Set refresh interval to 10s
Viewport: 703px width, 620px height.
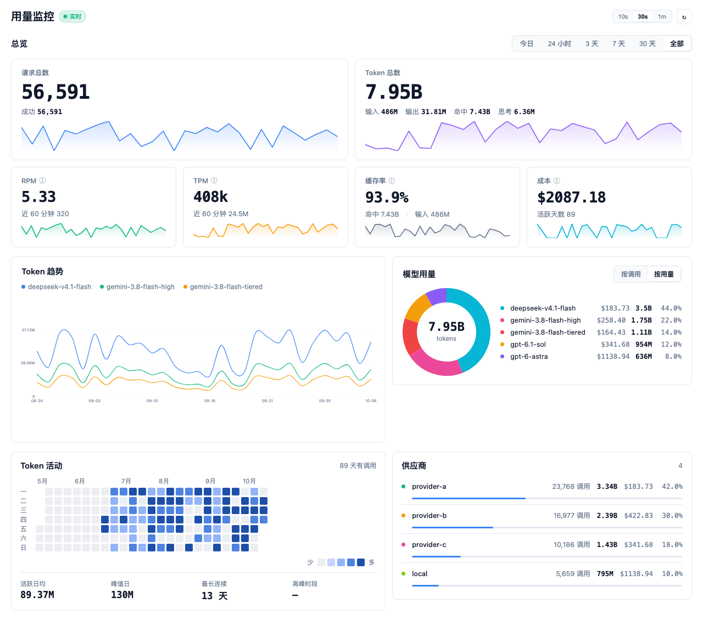(623, 16)
